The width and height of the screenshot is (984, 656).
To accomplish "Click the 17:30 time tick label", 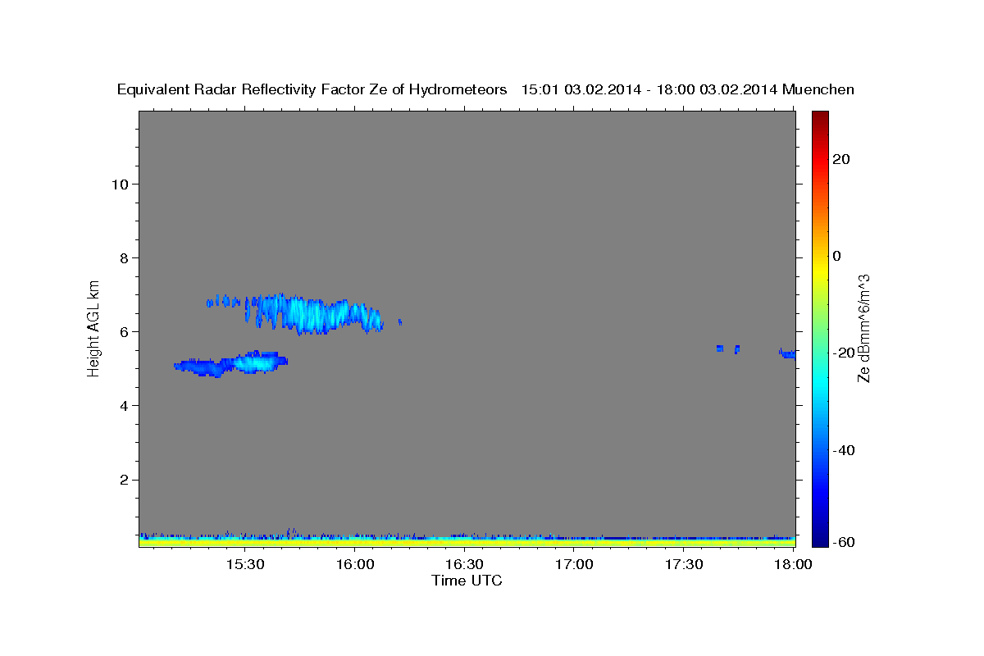I will (683, 564).
